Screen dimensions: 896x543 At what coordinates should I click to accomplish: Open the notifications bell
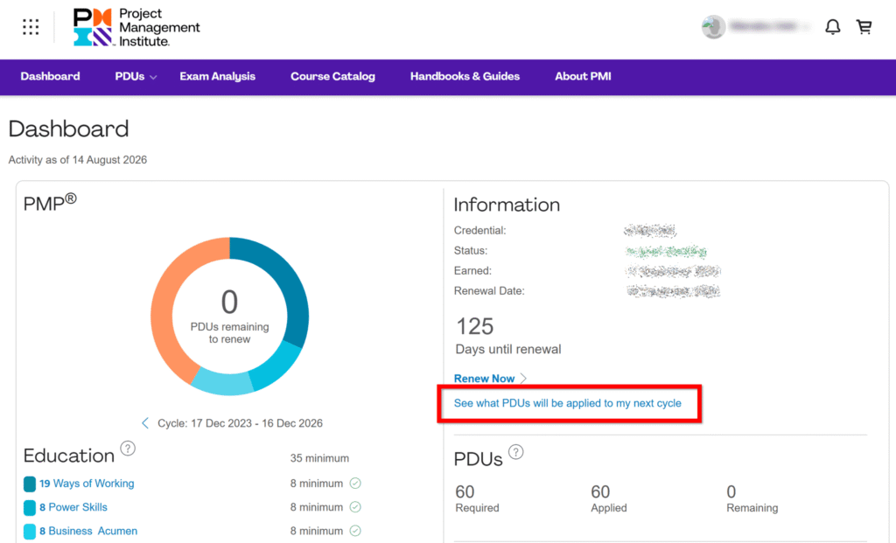[833, 27]
